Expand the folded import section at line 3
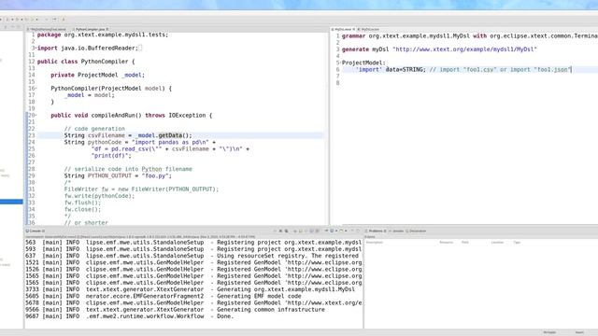Image resolution: width=598 pixels, height=336 pixels. (x=36, y=48)
